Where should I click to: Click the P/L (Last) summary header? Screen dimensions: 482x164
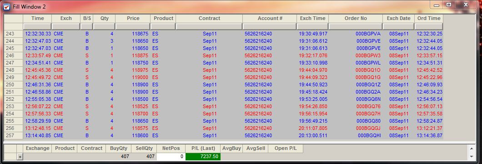point(203,149)
